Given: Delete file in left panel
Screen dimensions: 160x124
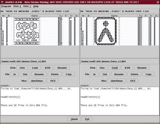Looking at the screenshot, I should (x=55, y=74).
